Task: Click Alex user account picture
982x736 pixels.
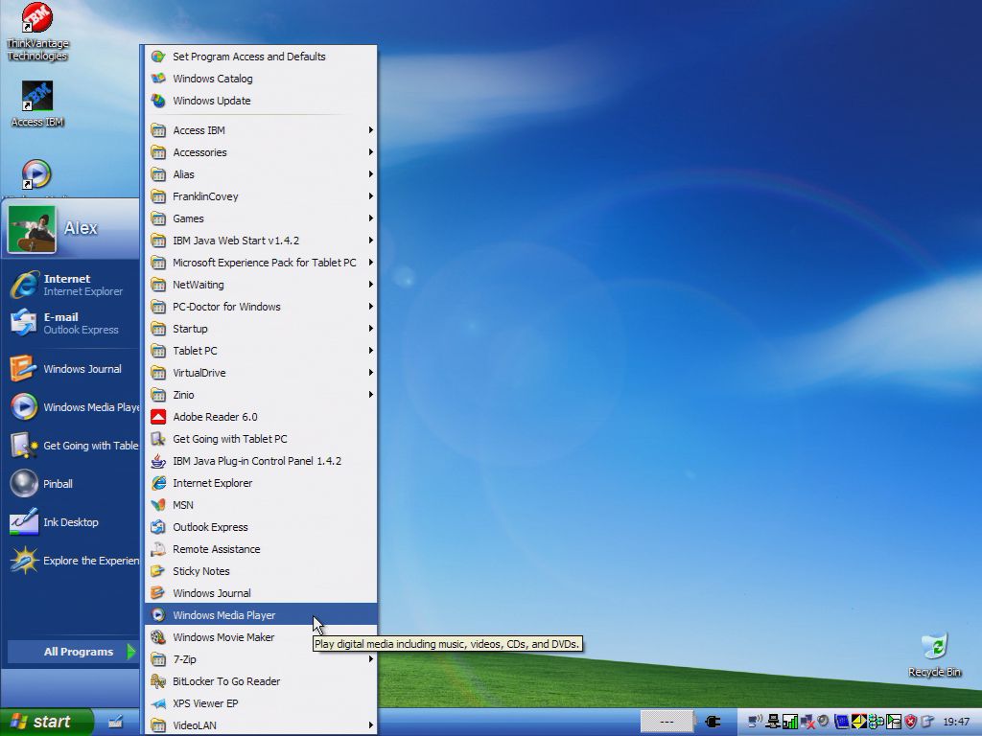Action: point(32,229)
